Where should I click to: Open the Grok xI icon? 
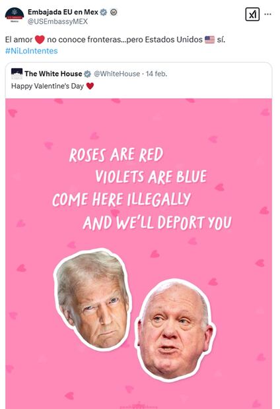252,15
